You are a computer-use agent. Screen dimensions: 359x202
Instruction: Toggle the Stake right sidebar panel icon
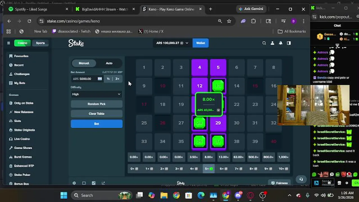[x=289, y=43]
